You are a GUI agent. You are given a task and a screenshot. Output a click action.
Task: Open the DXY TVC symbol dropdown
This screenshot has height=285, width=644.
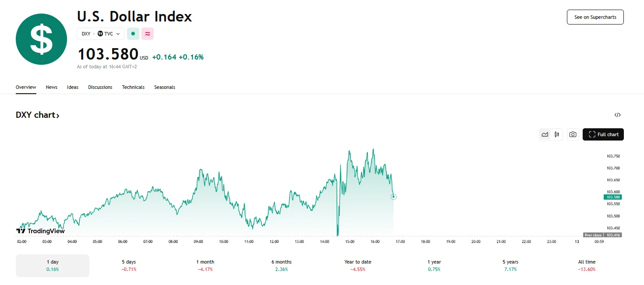[100, 34]
